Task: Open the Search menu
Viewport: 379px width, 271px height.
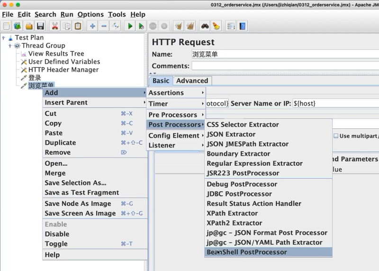Action: (45, 15)
